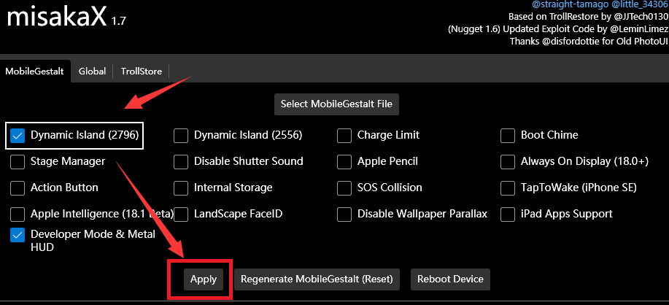The image size is (669, 305).
Task: Tick the LandScape FaceID checkbox
Action: tap(182, 214)
